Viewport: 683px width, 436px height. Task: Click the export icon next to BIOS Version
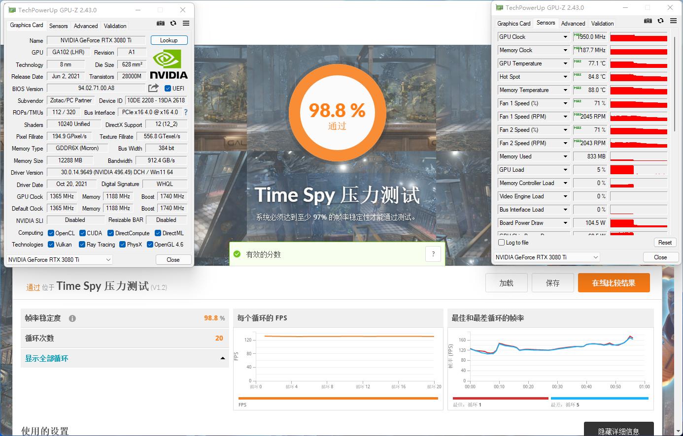click(x=153, y=88)
